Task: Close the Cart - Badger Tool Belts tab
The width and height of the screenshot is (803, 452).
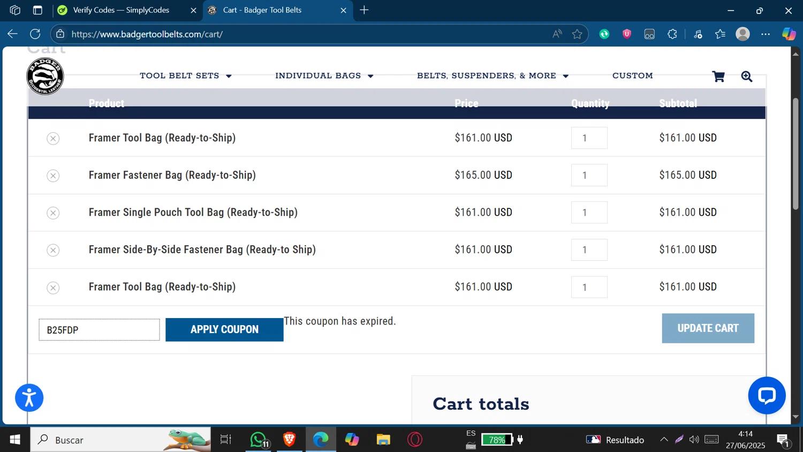Action: 344,10
